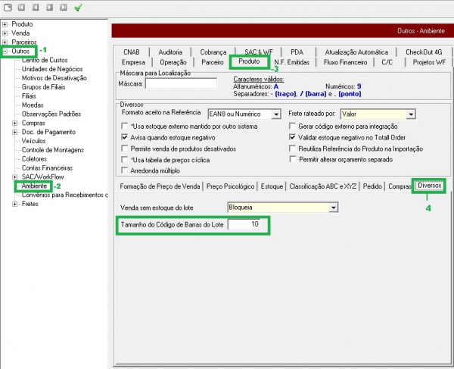Select Centro de Custos tree item
This screenshot has height=369, width=454.
[x=46, y=59]
